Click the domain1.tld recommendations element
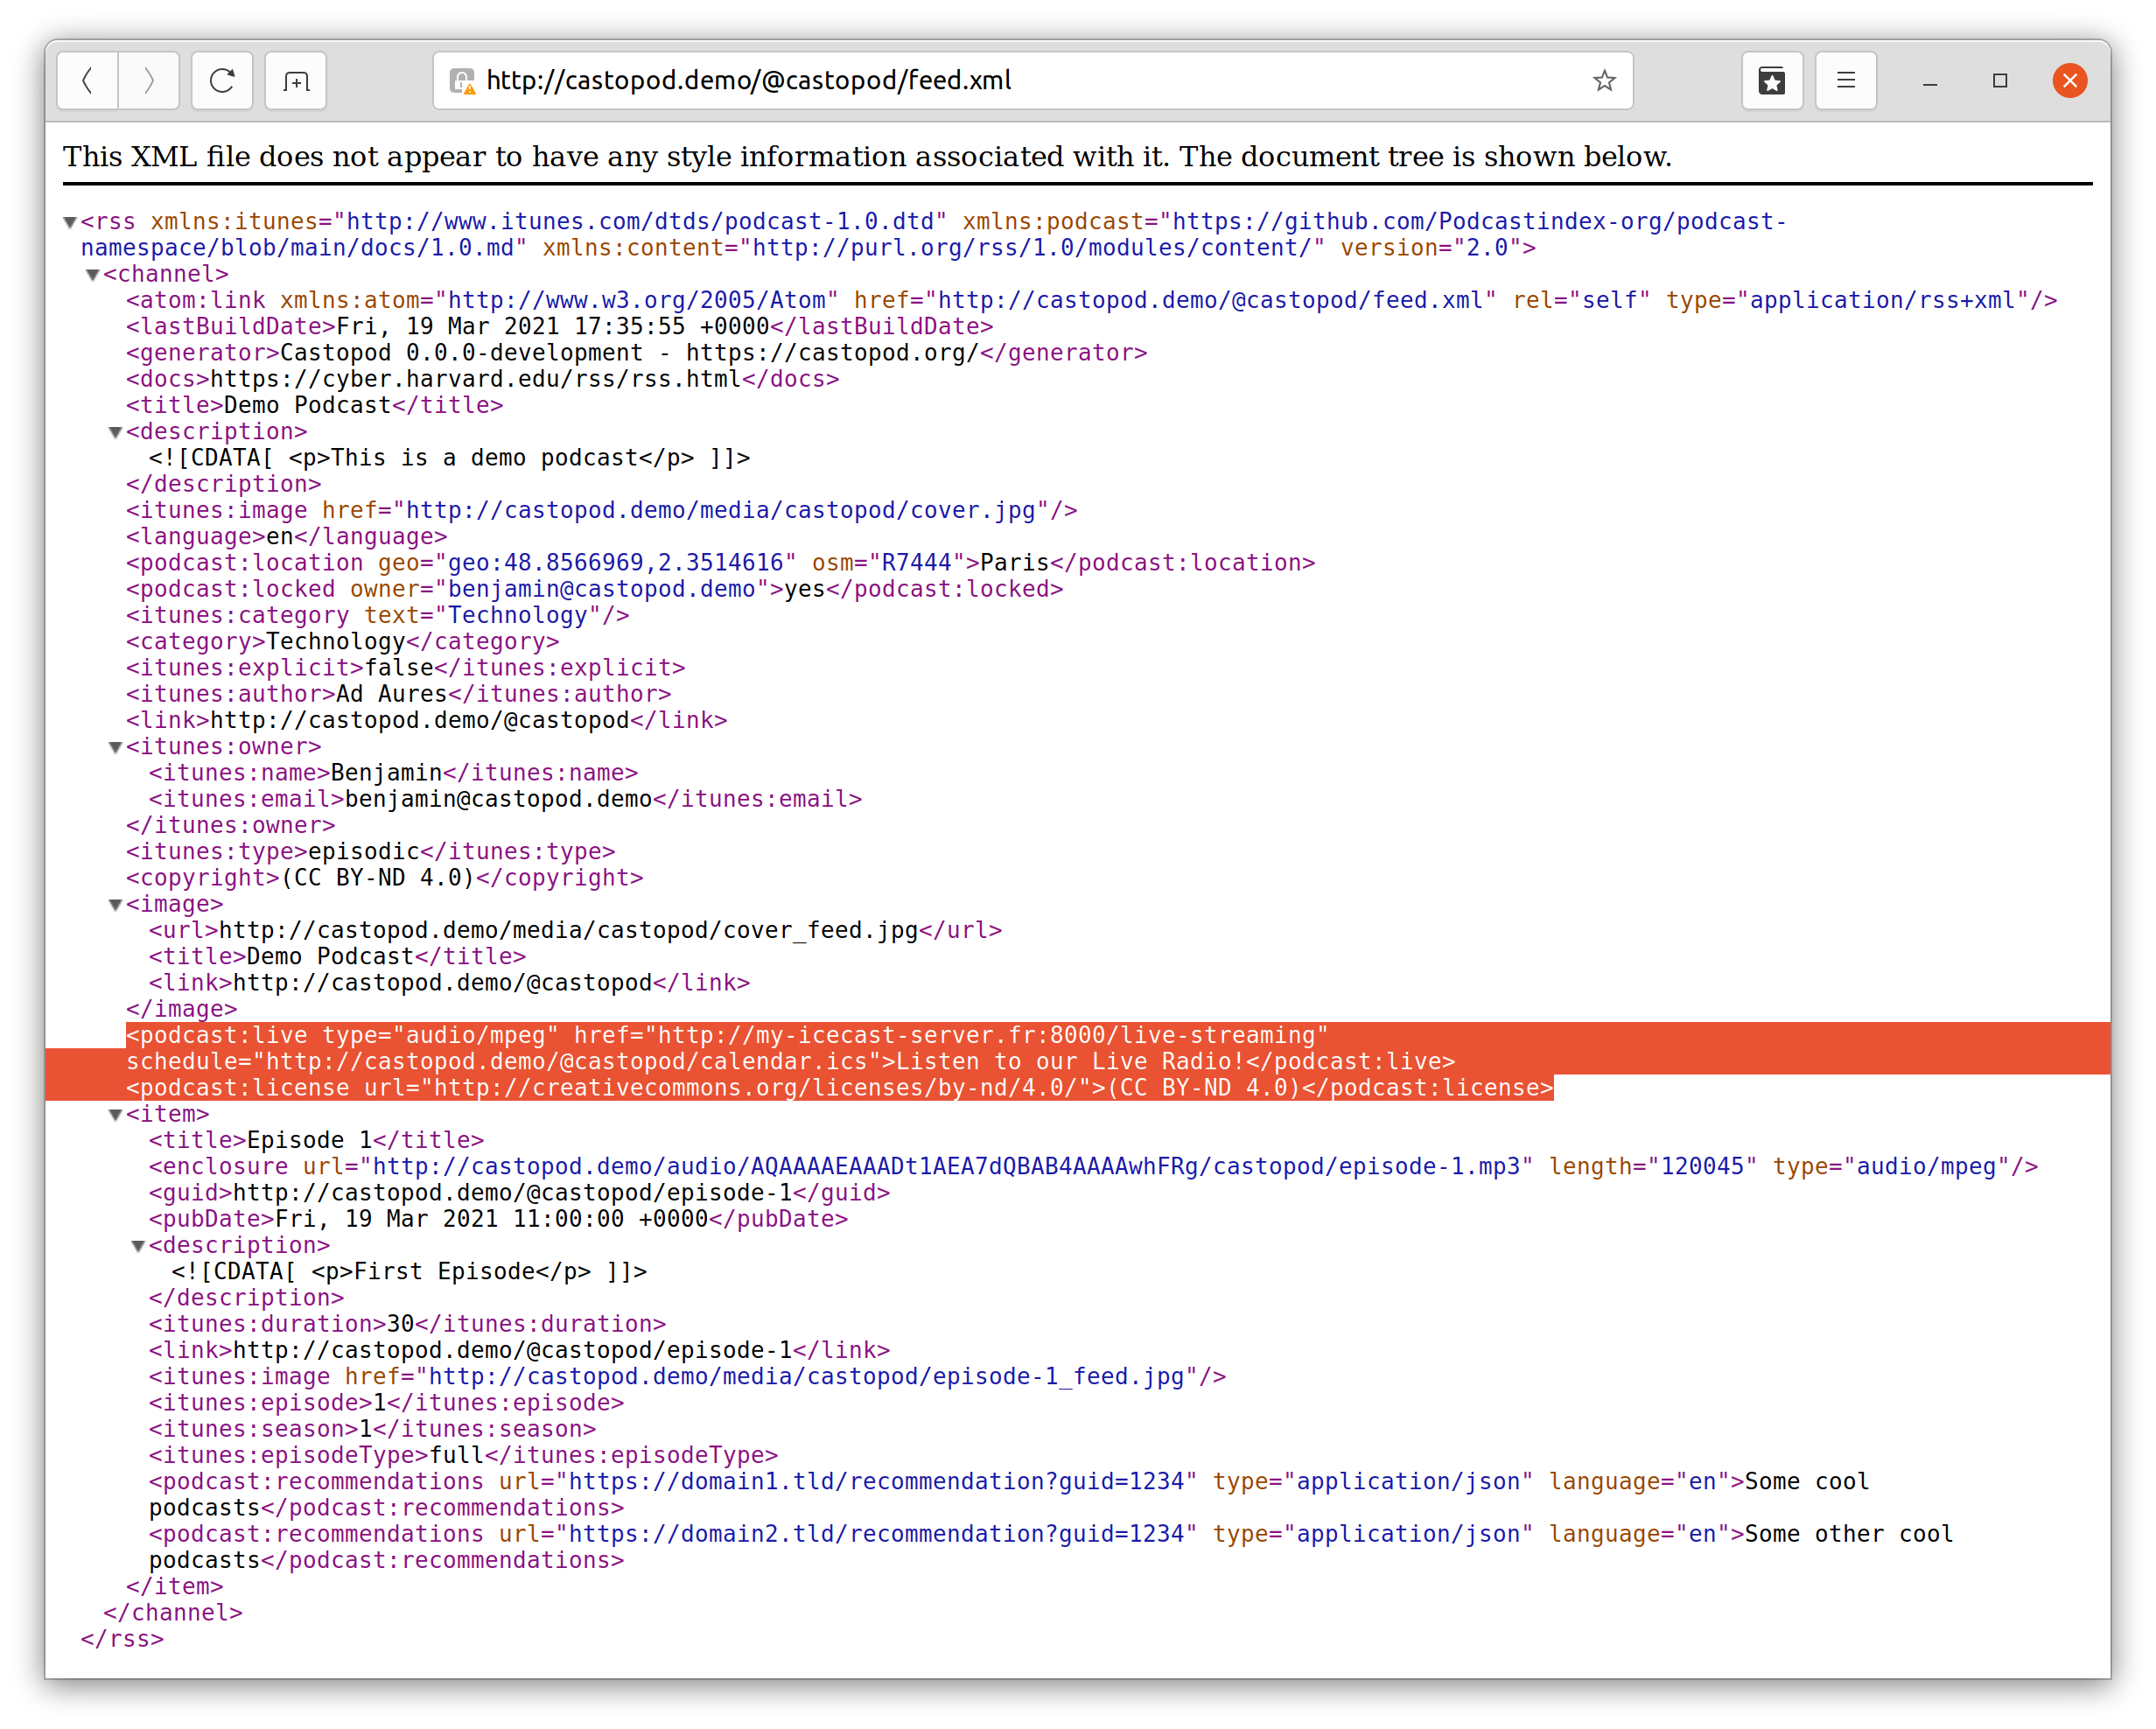 pos(1009,1495)
